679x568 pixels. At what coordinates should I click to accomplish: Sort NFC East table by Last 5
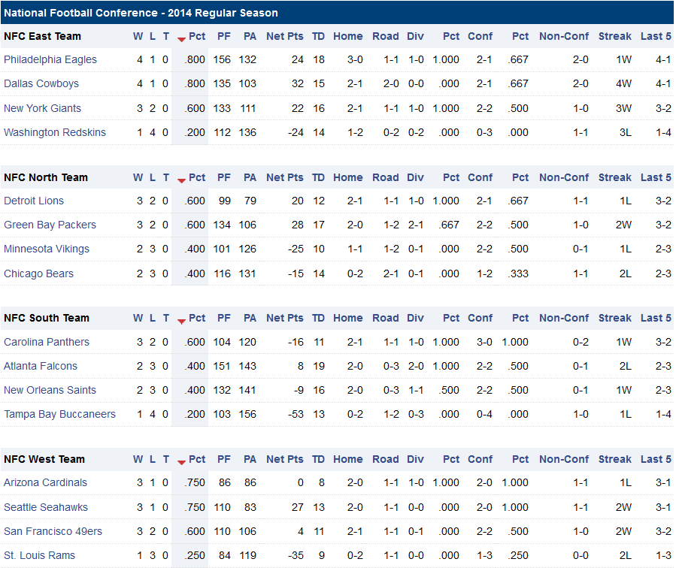[x=656, y=36]
